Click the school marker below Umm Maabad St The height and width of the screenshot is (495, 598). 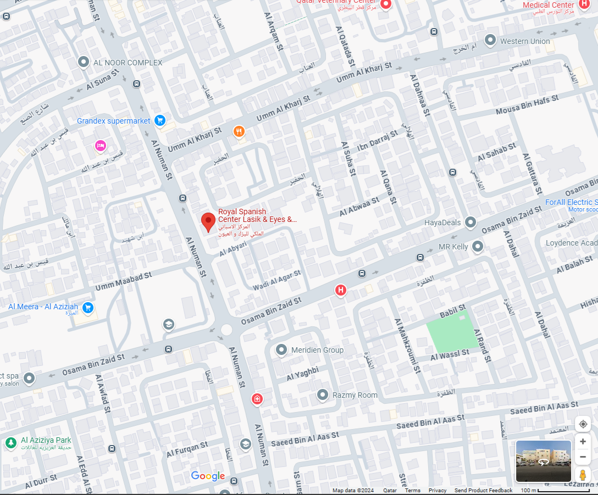click(169, 325)
